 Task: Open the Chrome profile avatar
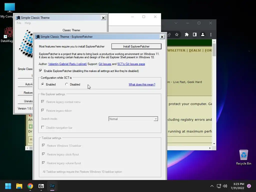coord(202,34)
